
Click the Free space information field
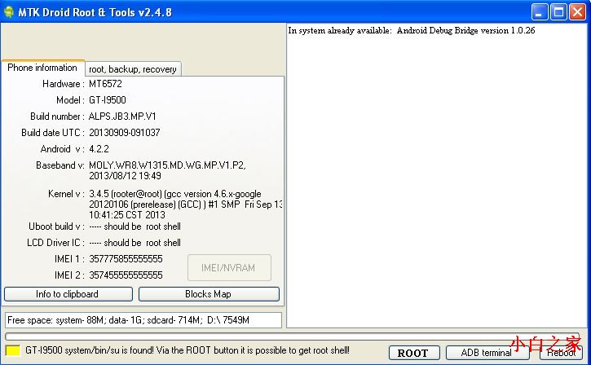click(143, 320)
